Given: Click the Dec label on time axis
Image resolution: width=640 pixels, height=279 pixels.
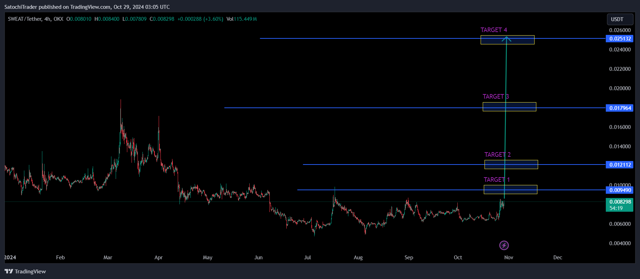Looking at the screenshot, I should (558, 258).
